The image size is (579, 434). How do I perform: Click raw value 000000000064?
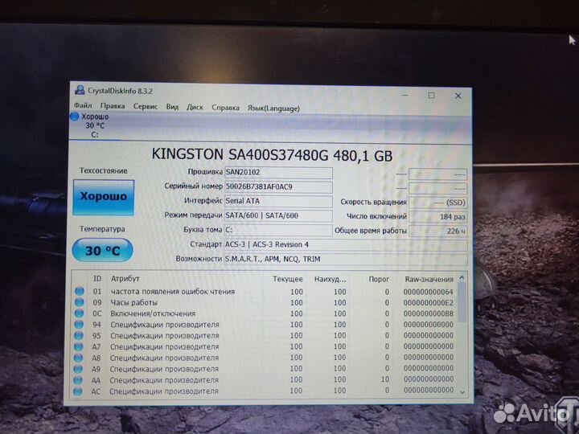click(x=428, y=292)
